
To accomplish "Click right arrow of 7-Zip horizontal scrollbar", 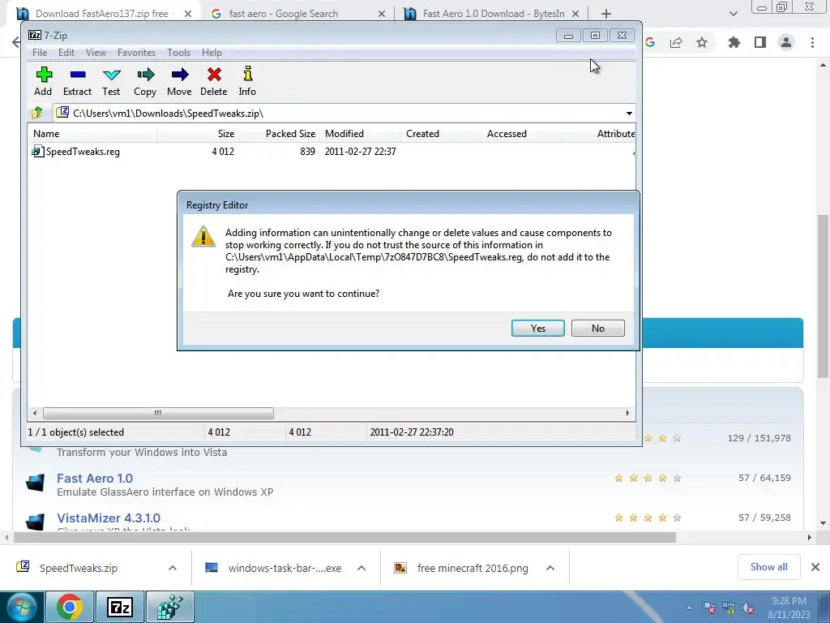I will [628, 413].
